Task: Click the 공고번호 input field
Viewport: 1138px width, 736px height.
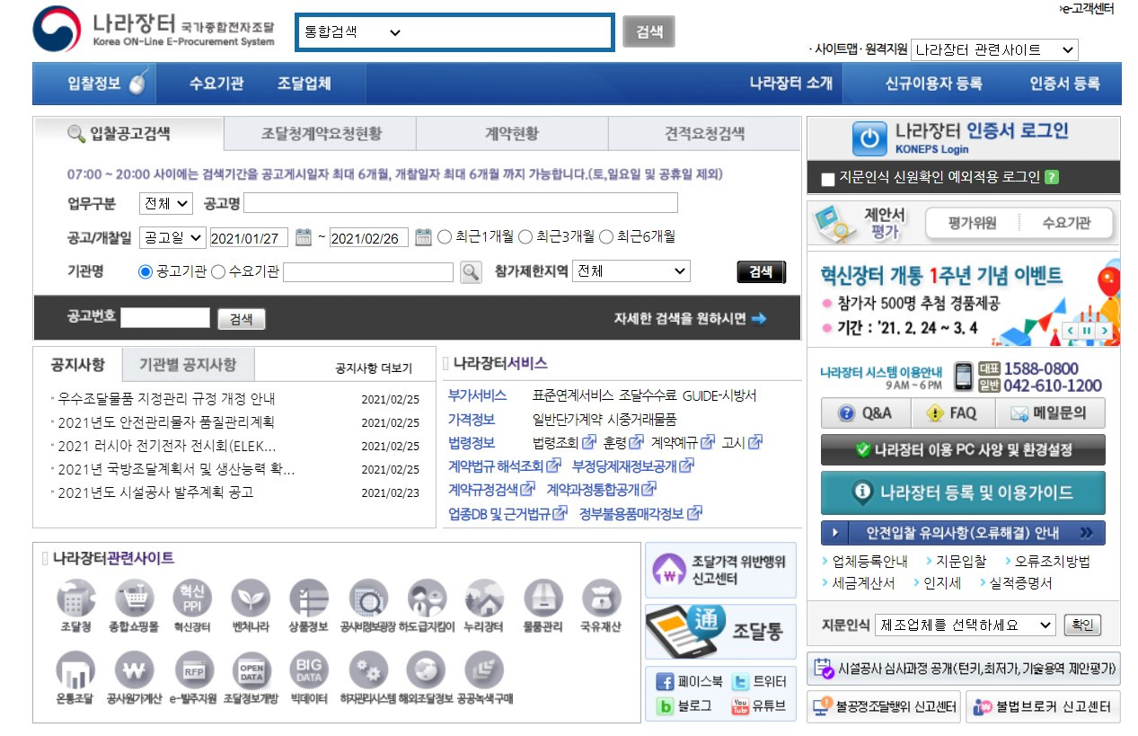Action: 164,317
